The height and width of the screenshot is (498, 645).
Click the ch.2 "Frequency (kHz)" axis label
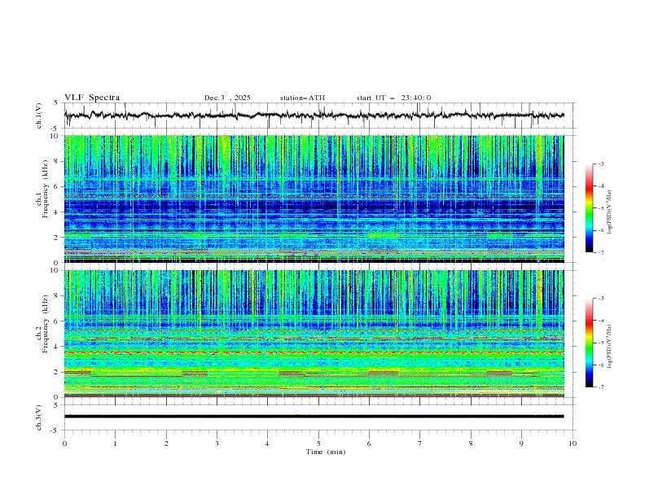(46, 324)
